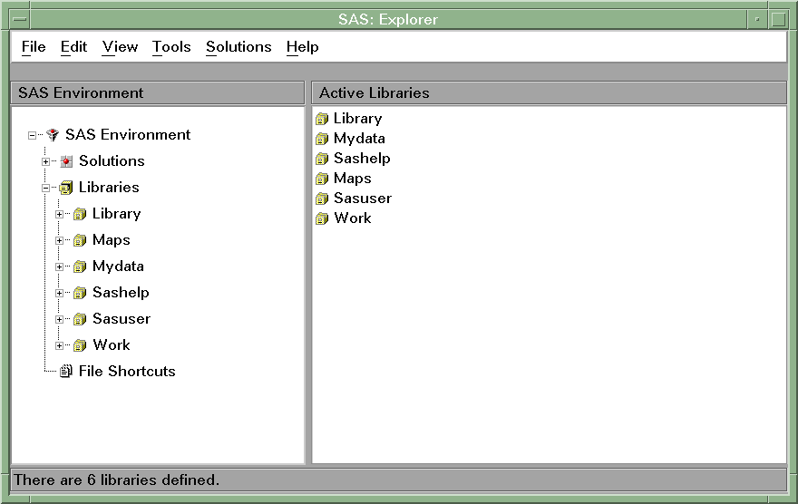Open the Tools menu
Viewport: 798px width, 504px height.
(171, 47)
